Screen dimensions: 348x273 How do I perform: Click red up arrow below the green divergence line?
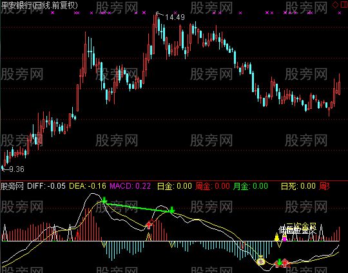click(150, 225)
